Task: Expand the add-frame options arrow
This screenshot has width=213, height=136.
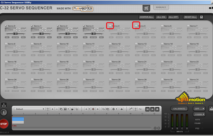Action: (89, 109)
